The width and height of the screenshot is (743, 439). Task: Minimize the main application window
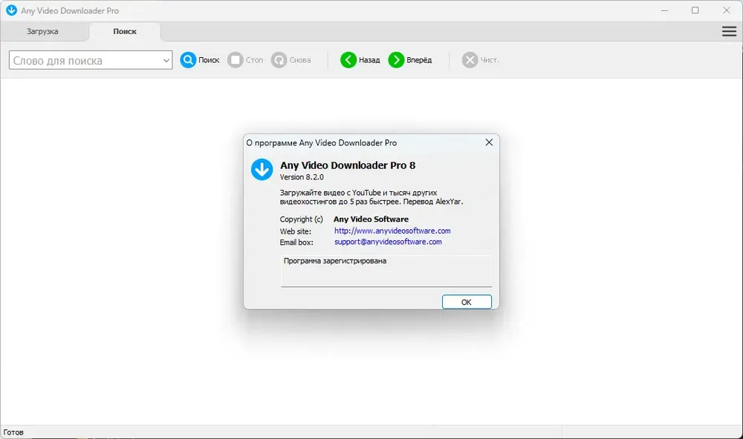[x=661, y=10]
